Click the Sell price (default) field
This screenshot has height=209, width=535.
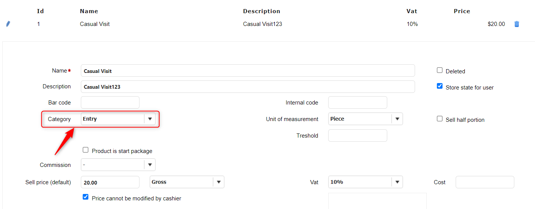click(110, 182)
